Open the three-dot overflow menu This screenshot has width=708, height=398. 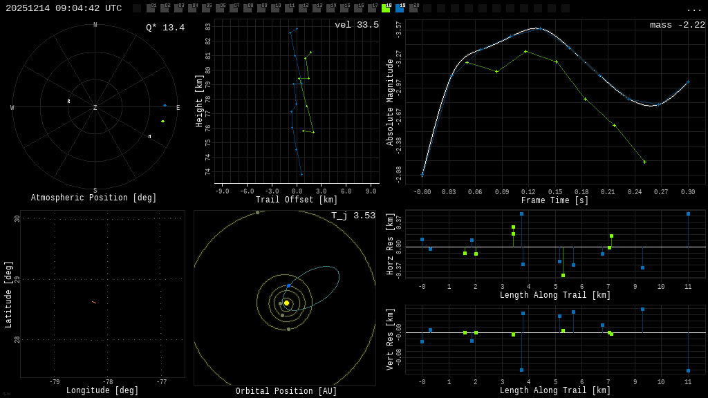(693, 9)
